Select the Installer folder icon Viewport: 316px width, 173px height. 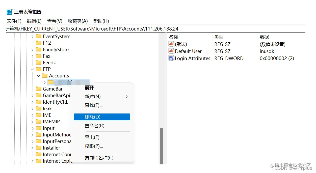(39, 148)
